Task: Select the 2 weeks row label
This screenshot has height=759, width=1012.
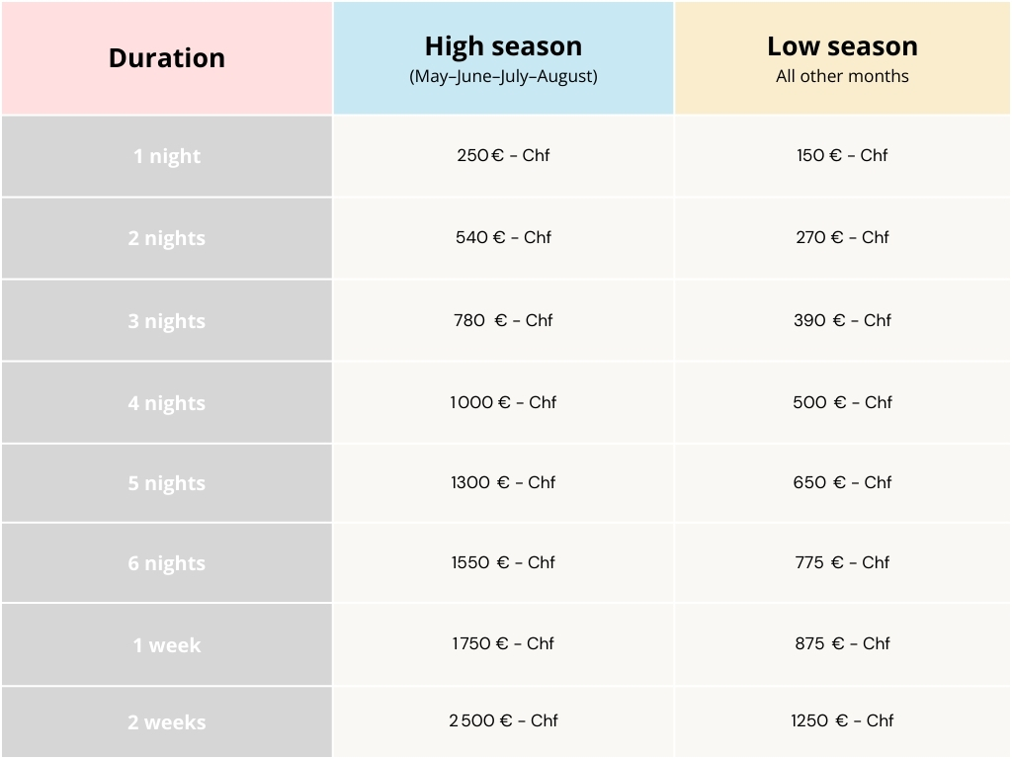Action: pyautogui.click(x=167, y=722)
